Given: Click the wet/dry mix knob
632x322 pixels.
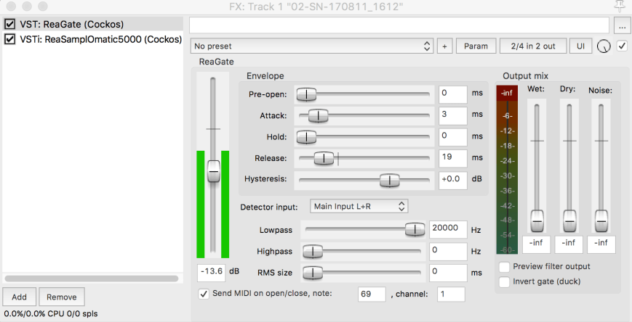Looking at the screenshot, I should pyautogui.click(x=603, y=46).
